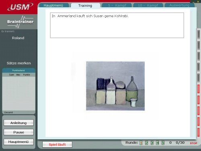Screen dimensions: 201x151
Task: Open the Auswertung tab
Action: (179, 5)
